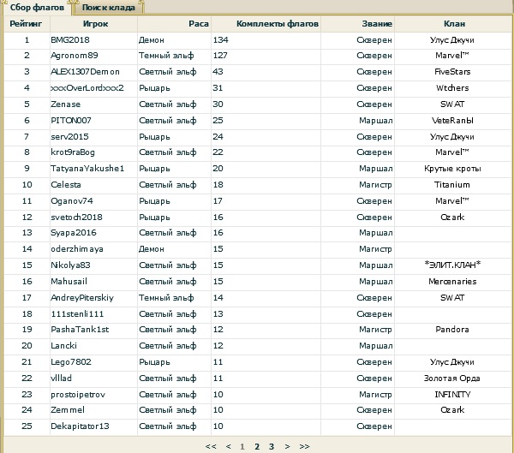Open player BMG2018 profile

pos(70,40)
